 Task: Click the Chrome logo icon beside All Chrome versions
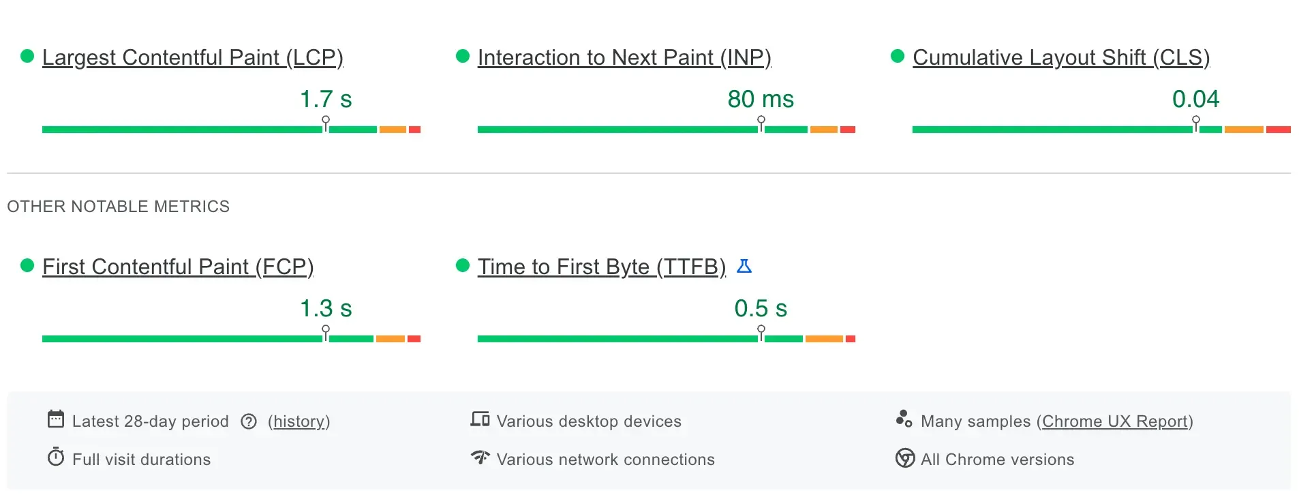904,459
